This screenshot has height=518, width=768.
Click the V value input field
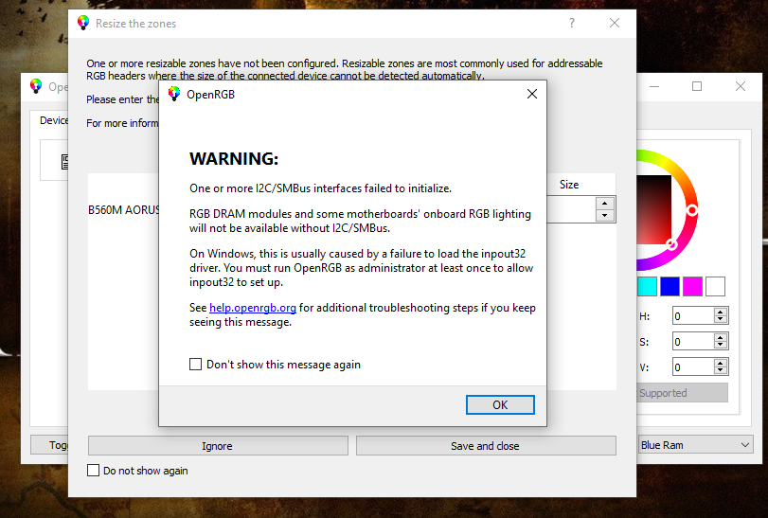click(x=693, y=367)
